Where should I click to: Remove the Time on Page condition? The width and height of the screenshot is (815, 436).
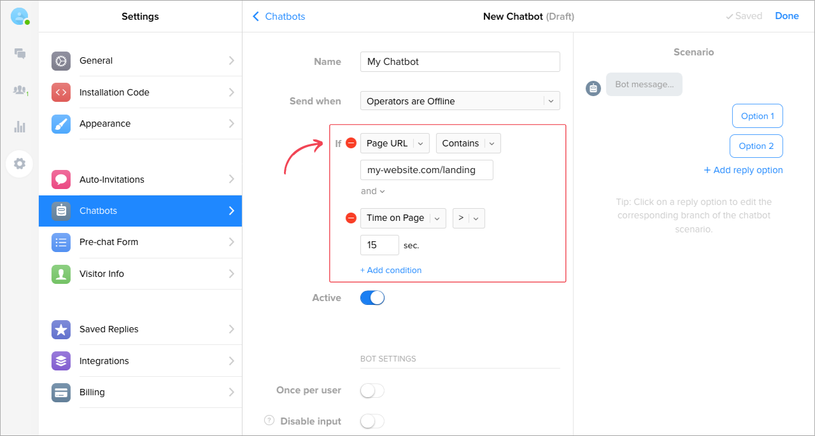(x=351, y=218)
